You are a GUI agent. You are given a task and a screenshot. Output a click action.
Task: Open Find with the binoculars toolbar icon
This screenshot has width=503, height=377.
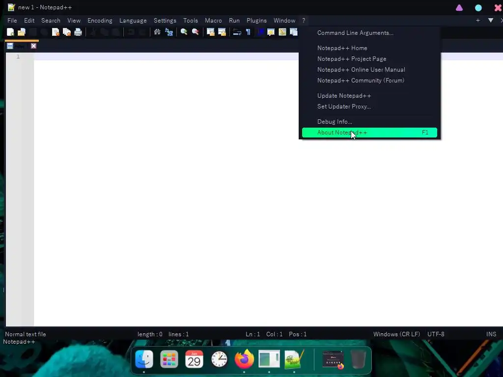click(157, 32)
